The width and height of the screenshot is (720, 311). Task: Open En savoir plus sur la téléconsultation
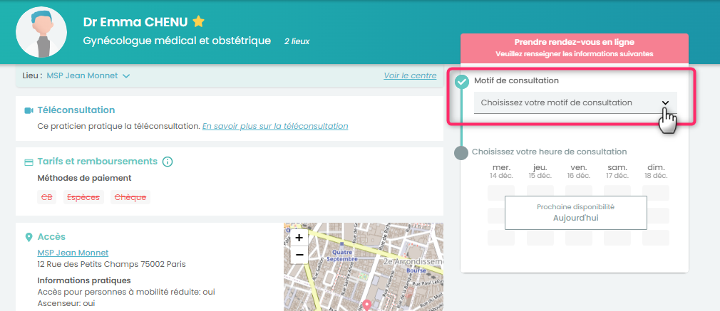coord(275,126)
